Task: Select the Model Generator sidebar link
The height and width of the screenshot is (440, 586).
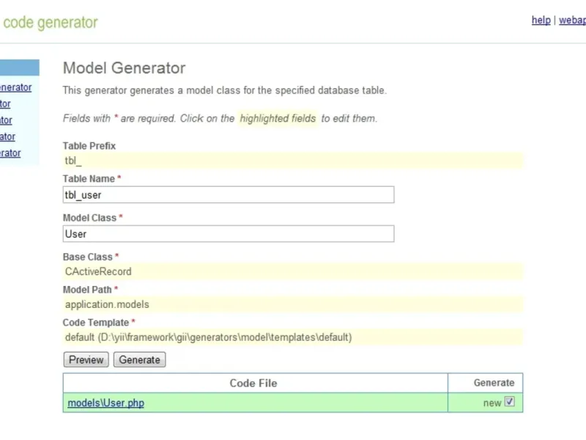Action: (7, 136)
